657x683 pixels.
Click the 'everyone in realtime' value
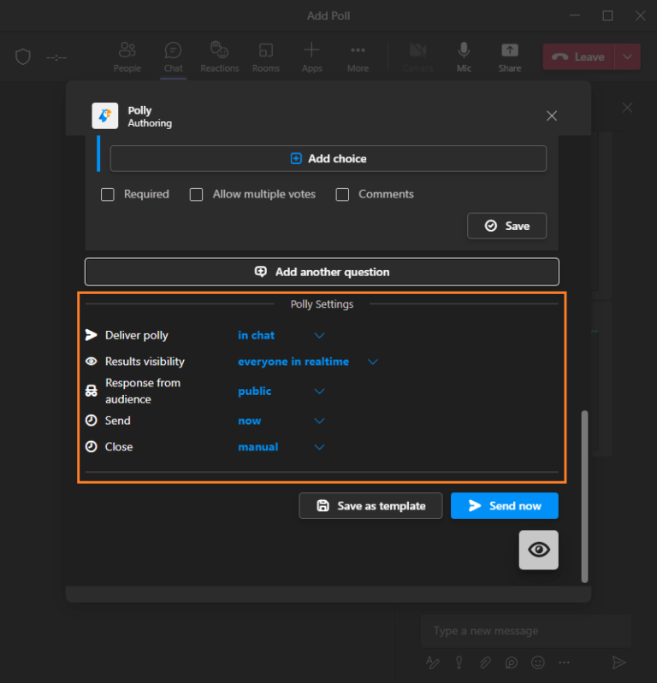[293, 362]
